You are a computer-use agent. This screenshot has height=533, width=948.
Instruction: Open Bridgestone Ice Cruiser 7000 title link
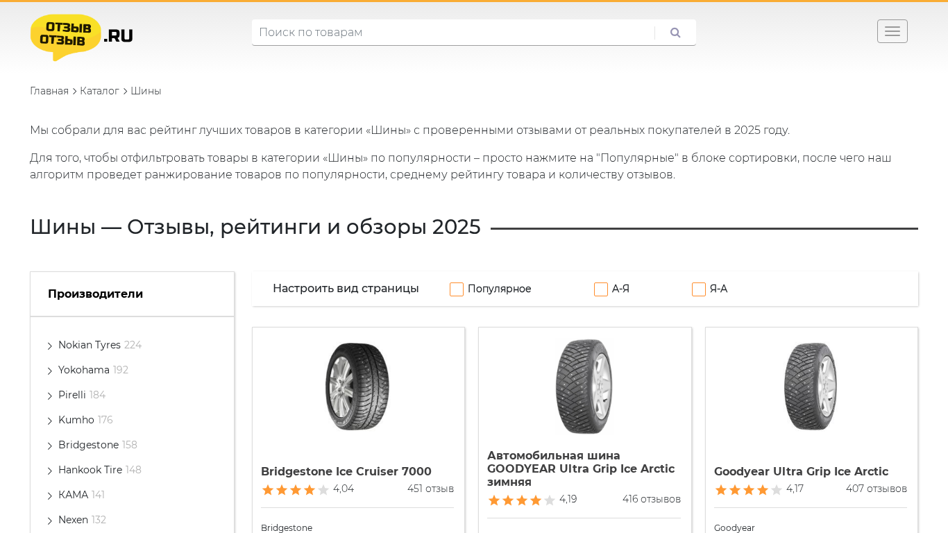346,471
